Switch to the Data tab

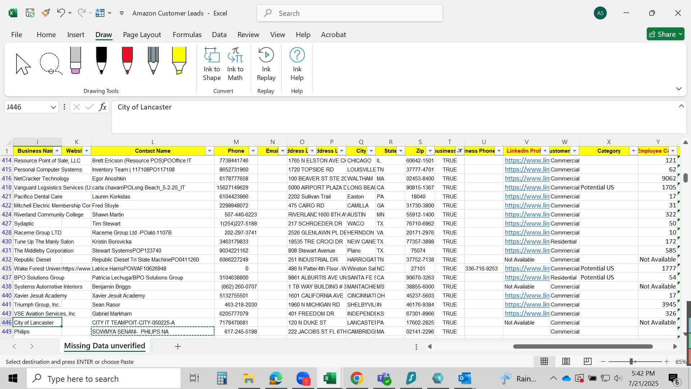(x=219, y=35)
